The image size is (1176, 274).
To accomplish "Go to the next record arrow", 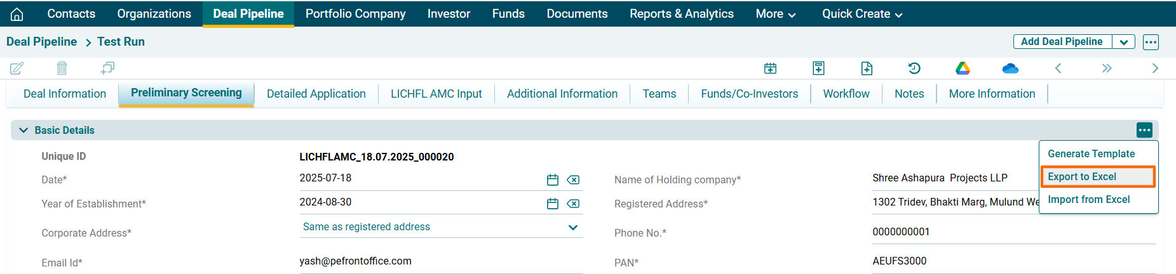I will [x=1154, y=68].
